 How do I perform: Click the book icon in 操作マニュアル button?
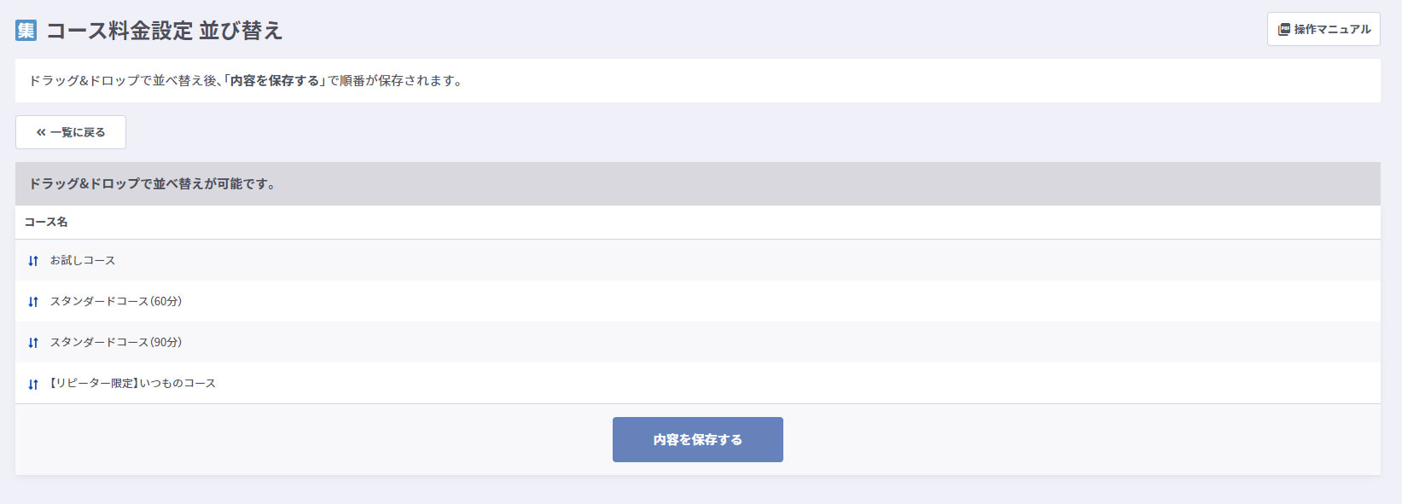(x=1283, y=30)
